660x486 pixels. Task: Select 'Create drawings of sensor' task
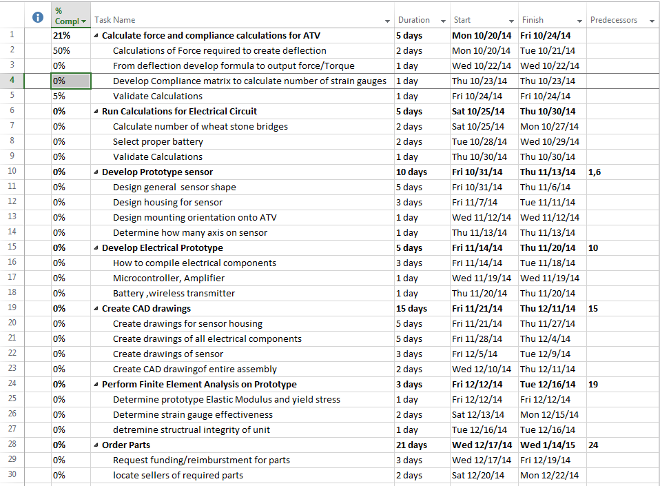pyautogui.click(x=168, y=354)
